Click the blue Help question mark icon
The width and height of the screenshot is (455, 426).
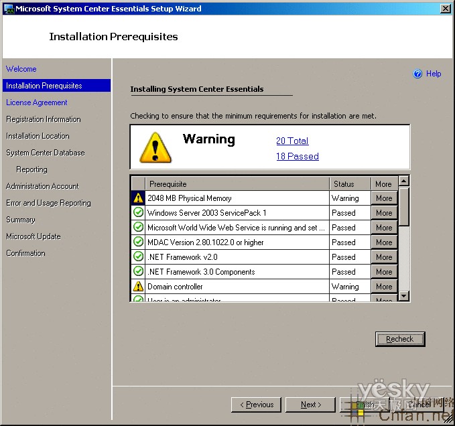click(x=417, y=74)
